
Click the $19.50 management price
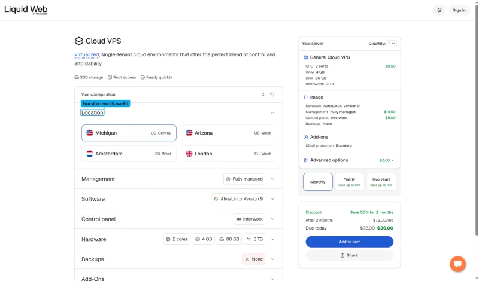[390, 112]
